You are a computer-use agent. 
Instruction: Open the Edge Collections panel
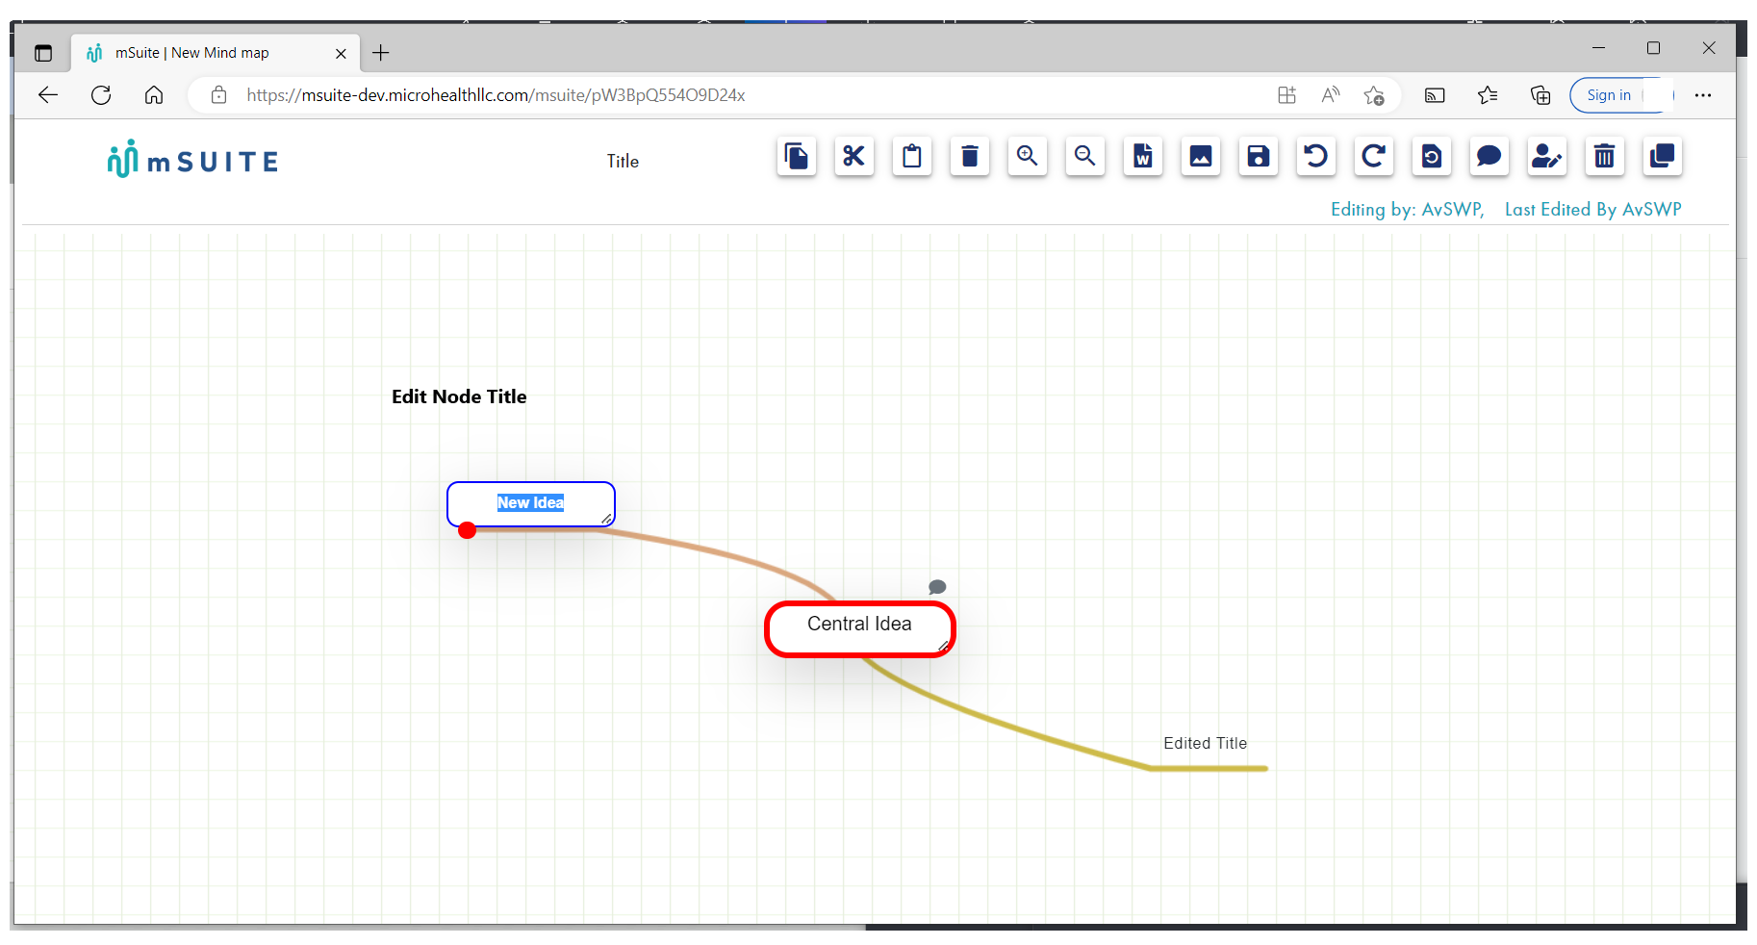1541,95
